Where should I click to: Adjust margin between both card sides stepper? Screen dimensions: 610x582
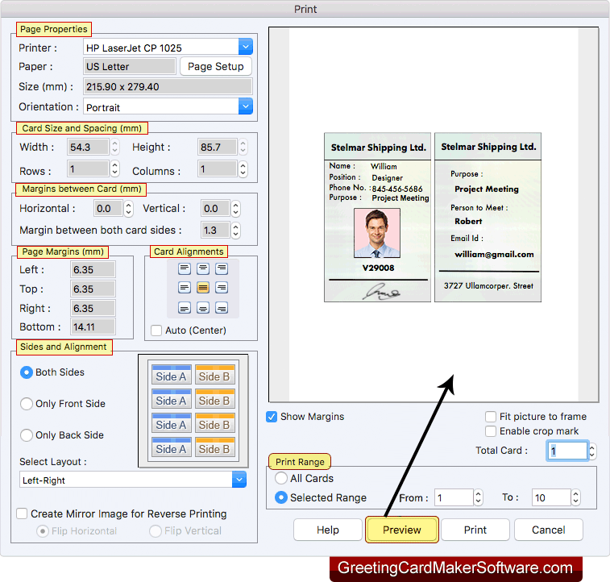pos(236,231)
